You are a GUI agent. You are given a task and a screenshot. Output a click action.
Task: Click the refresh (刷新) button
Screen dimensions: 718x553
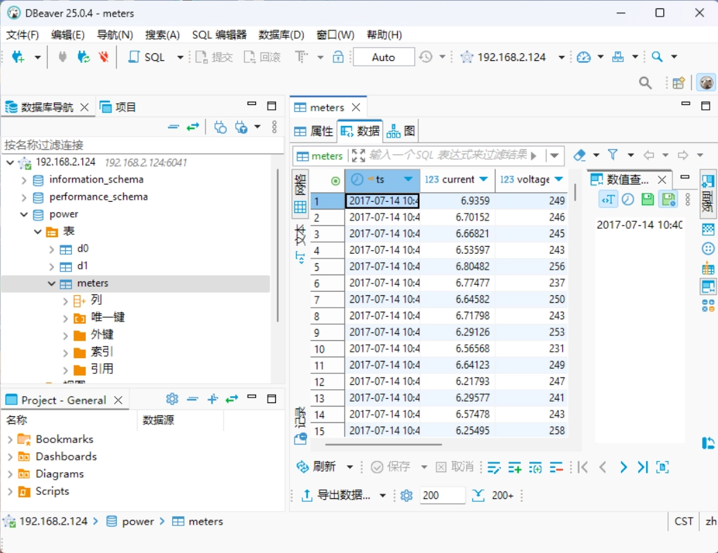tap(317, 467)
